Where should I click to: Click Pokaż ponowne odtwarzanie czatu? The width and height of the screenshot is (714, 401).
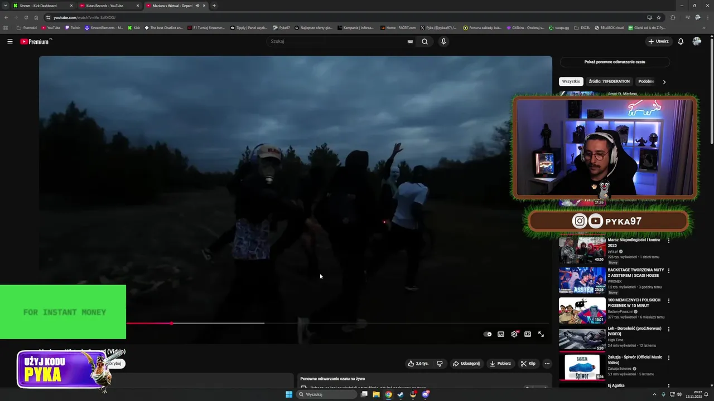615,62
